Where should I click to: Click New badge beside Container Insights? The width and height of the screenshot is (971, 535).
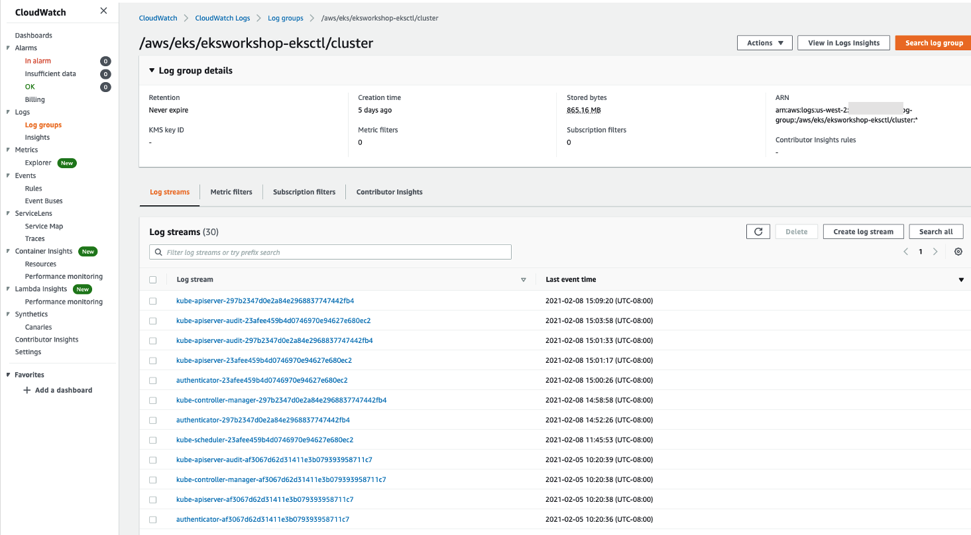[88, 252]
